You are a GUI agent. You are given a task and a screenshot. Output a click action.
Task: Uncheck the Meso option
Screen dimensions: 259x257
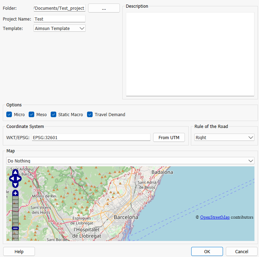[32, 114]
